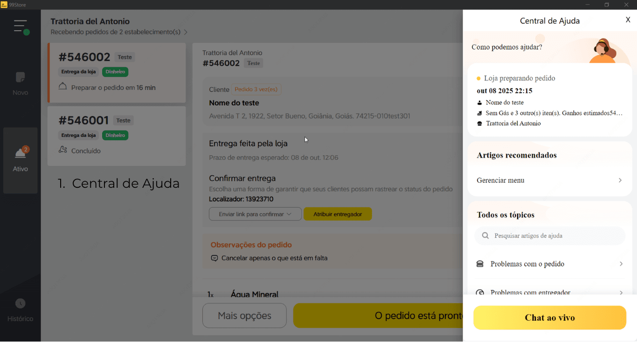Open the Enviar link para confirmar dropdown
637x342 pixels.
(x=255, y=214)
